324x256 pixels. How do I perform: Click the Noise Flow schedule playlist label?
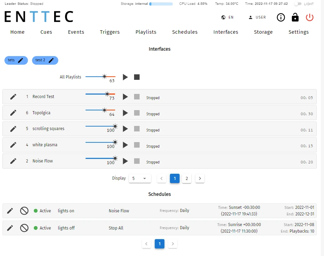coord(119,211)
